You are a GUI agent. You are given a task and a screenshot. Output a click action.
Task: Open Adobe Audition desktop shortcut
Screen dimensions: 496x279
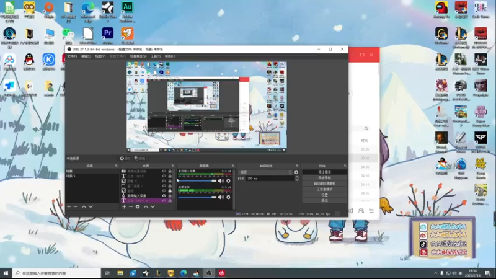(x=127, y=12)
